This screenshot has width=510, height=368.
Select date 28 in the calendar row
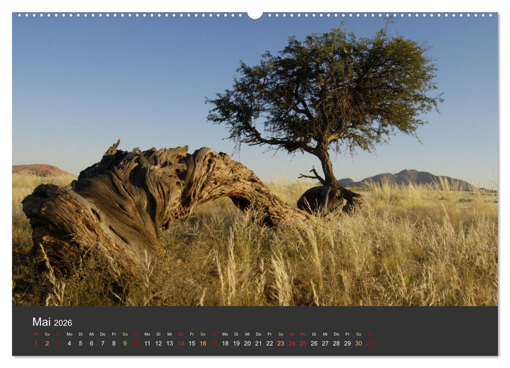pos(336,343)
